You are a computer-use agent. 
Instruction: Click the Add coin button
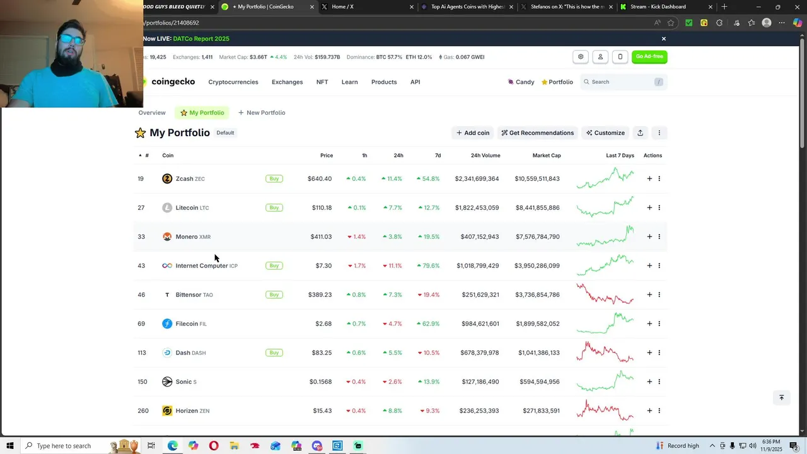[x=473, y=132]
